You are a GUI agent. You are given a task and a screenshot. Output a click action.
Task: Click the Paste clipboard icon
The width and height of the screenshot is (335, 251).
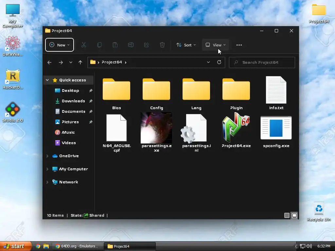[115, 45]
